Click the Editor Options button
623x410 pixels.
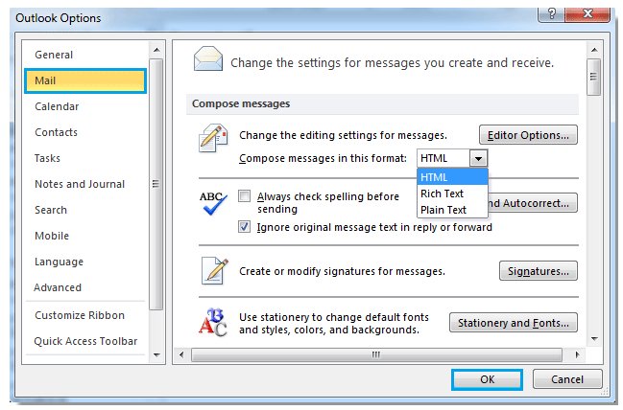528,135
